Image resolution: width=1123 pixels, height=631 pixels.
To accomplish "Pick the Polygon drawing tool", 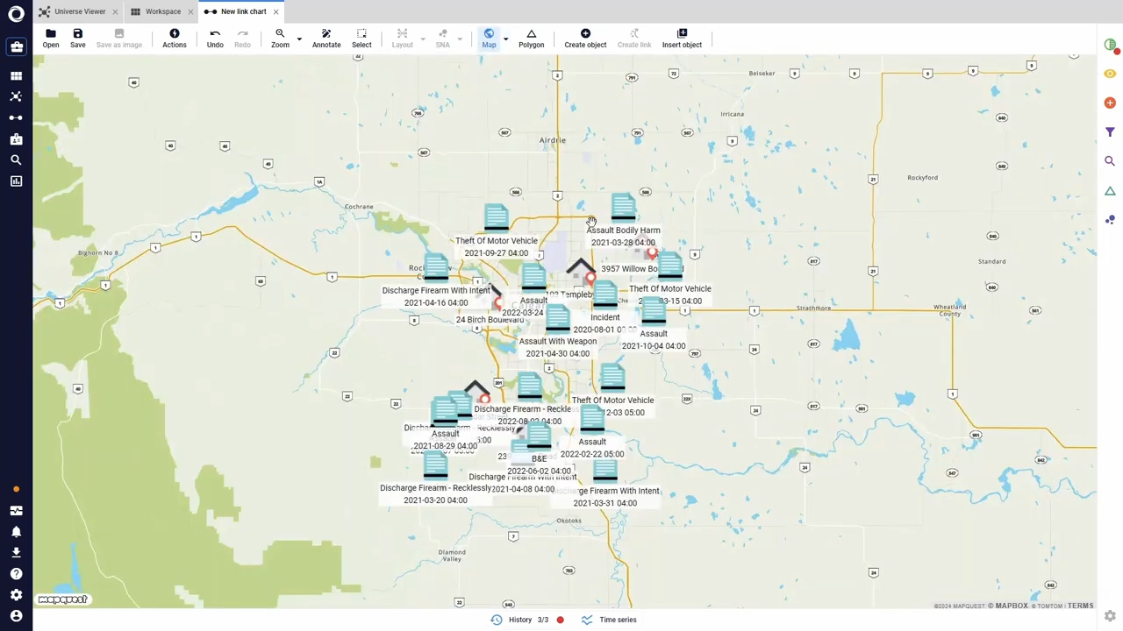I will click(x=531, y=38).
